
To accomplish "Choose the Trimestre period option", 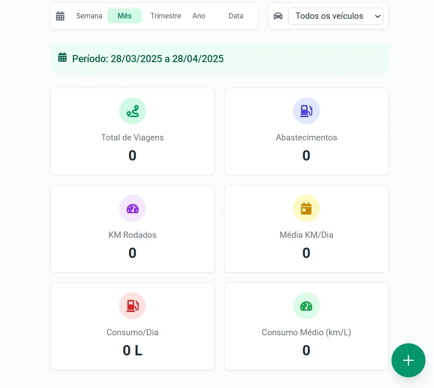I will pos(166,16).
